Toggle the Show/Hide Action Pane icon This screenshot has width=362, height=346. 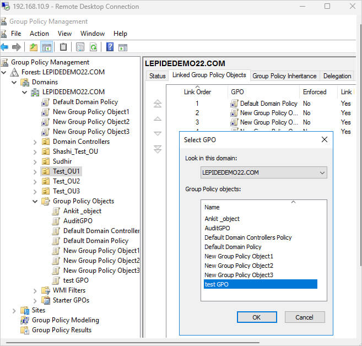click(x=123, y=47)
